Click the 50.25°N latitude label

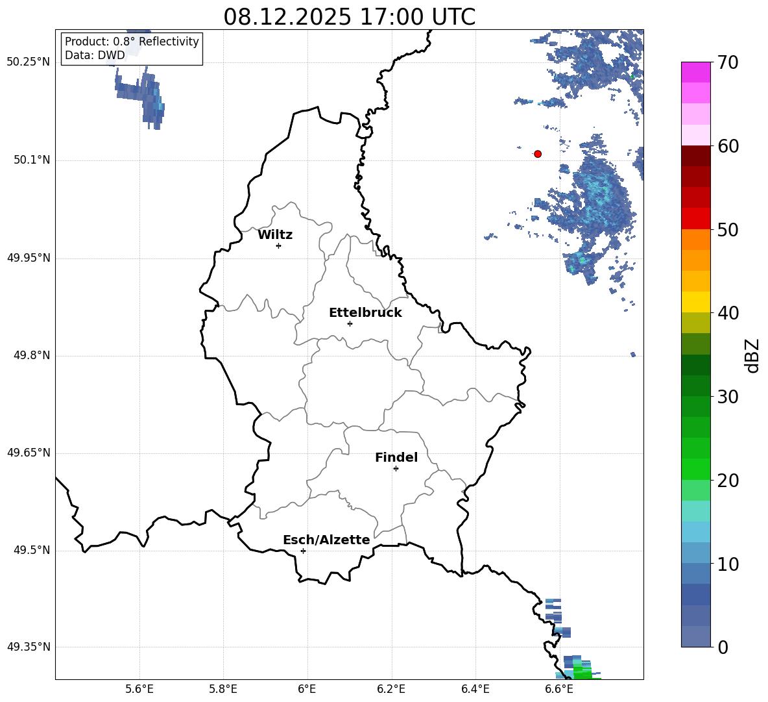point(29,62)
